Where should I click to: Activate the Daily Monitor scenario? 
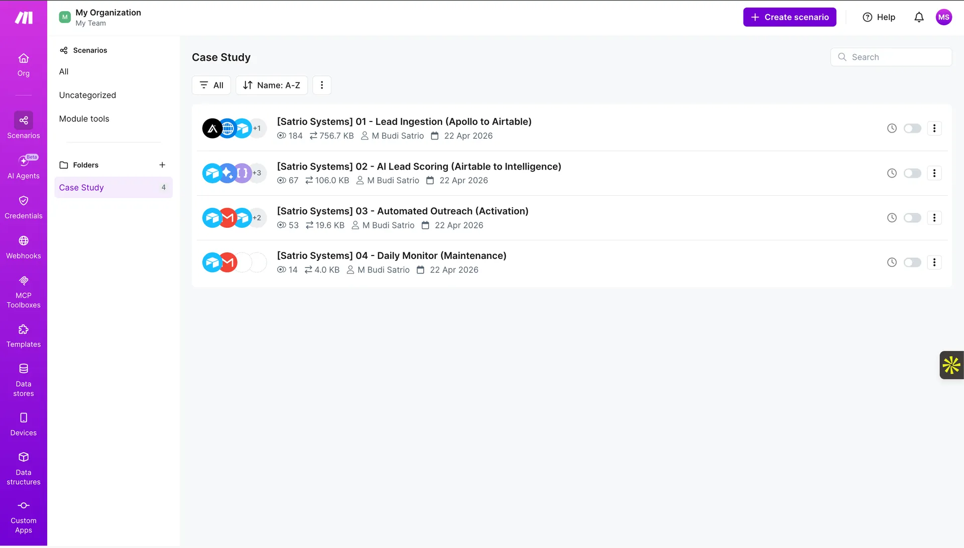912,262
